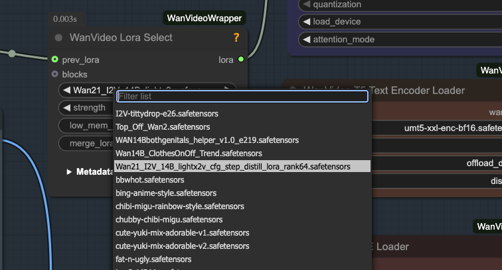Click the offload_device widget in encoder node
Viewport: 502px width, 270px height.
[437, 163]
